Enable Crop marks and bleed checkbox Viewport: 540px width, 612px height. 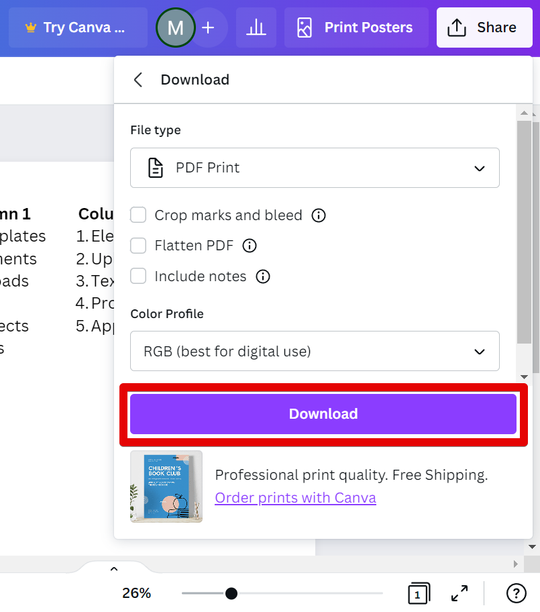point(138,215)
